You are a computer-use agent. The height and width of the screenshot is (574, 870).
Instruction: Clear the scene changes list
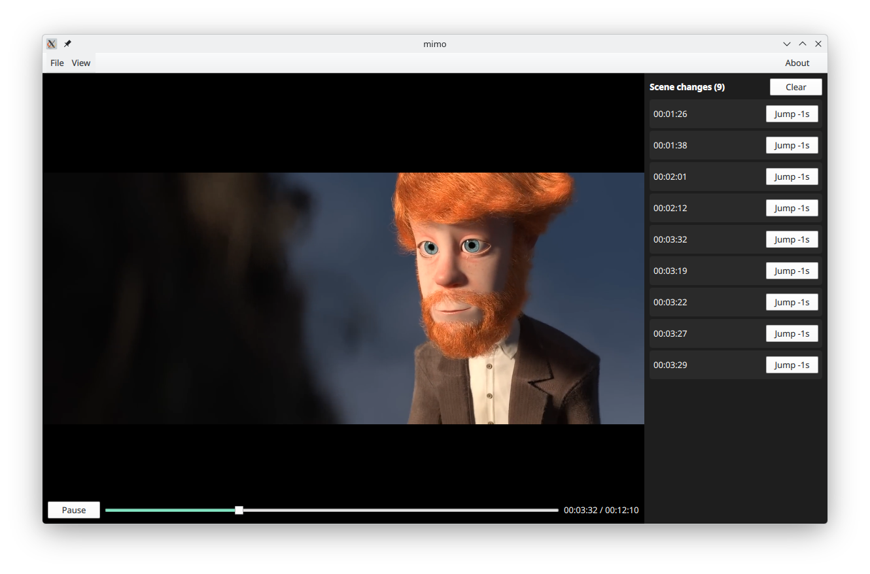click(x=796, y=87)
